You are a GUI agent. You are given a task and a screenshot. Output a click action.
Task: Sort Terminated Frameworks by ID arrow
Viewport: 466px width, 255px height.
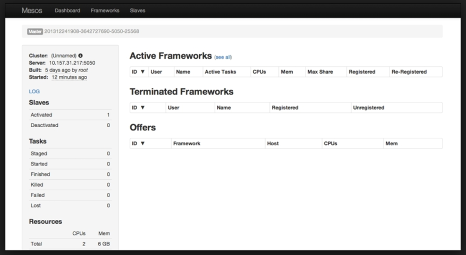[142, 108]
